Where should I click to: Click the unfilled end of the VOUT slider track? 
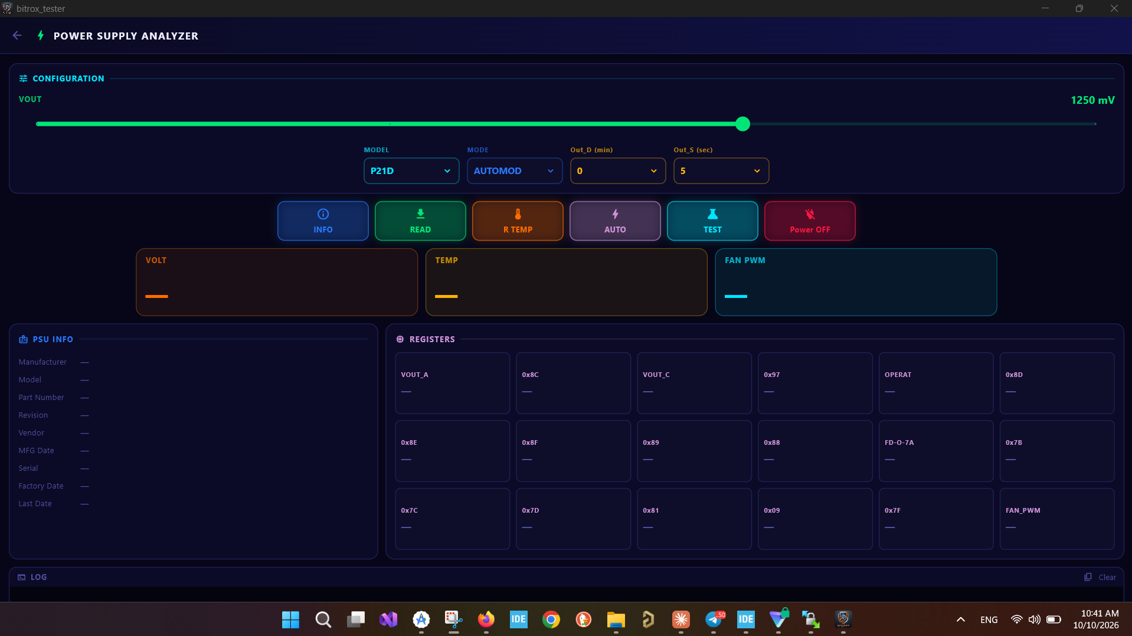tap(1095, 124)
